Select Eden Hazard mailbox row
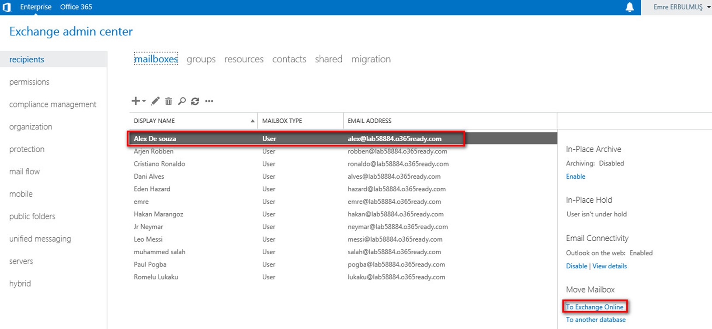712x329 pixels. coord(343,189)
